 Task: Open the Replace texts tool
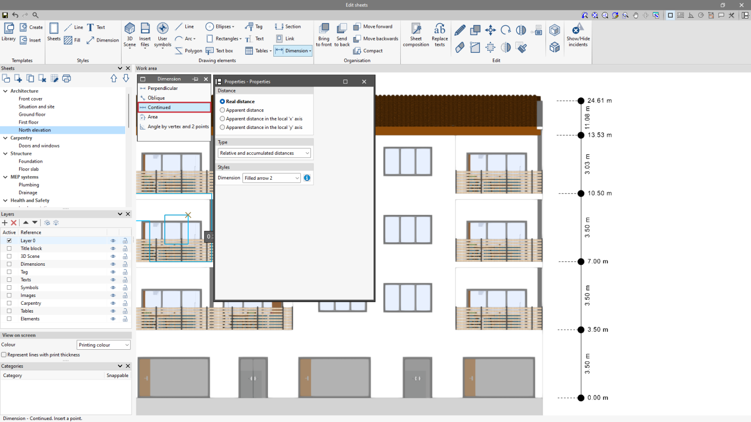tap(439, 33)
